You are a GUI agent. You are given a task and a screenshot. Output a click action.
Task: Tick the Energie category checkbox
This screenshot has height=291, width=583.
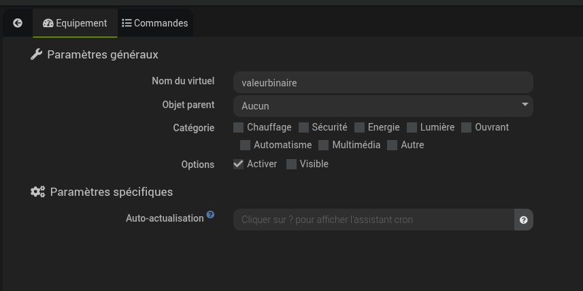click(359, 127)
